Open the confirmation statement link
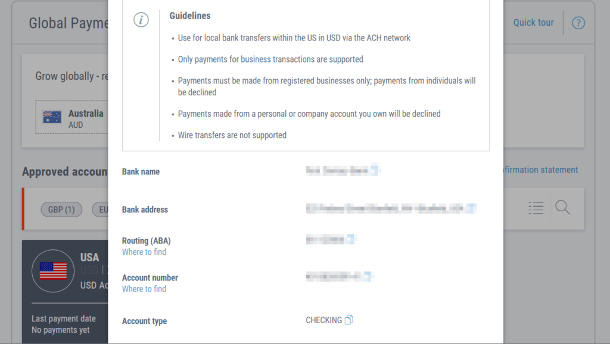This screenshot has height=344, width=610. 540,170
